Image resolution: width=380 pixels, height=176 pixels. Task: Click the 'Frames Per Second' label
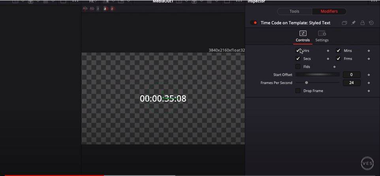pos(276,83)
